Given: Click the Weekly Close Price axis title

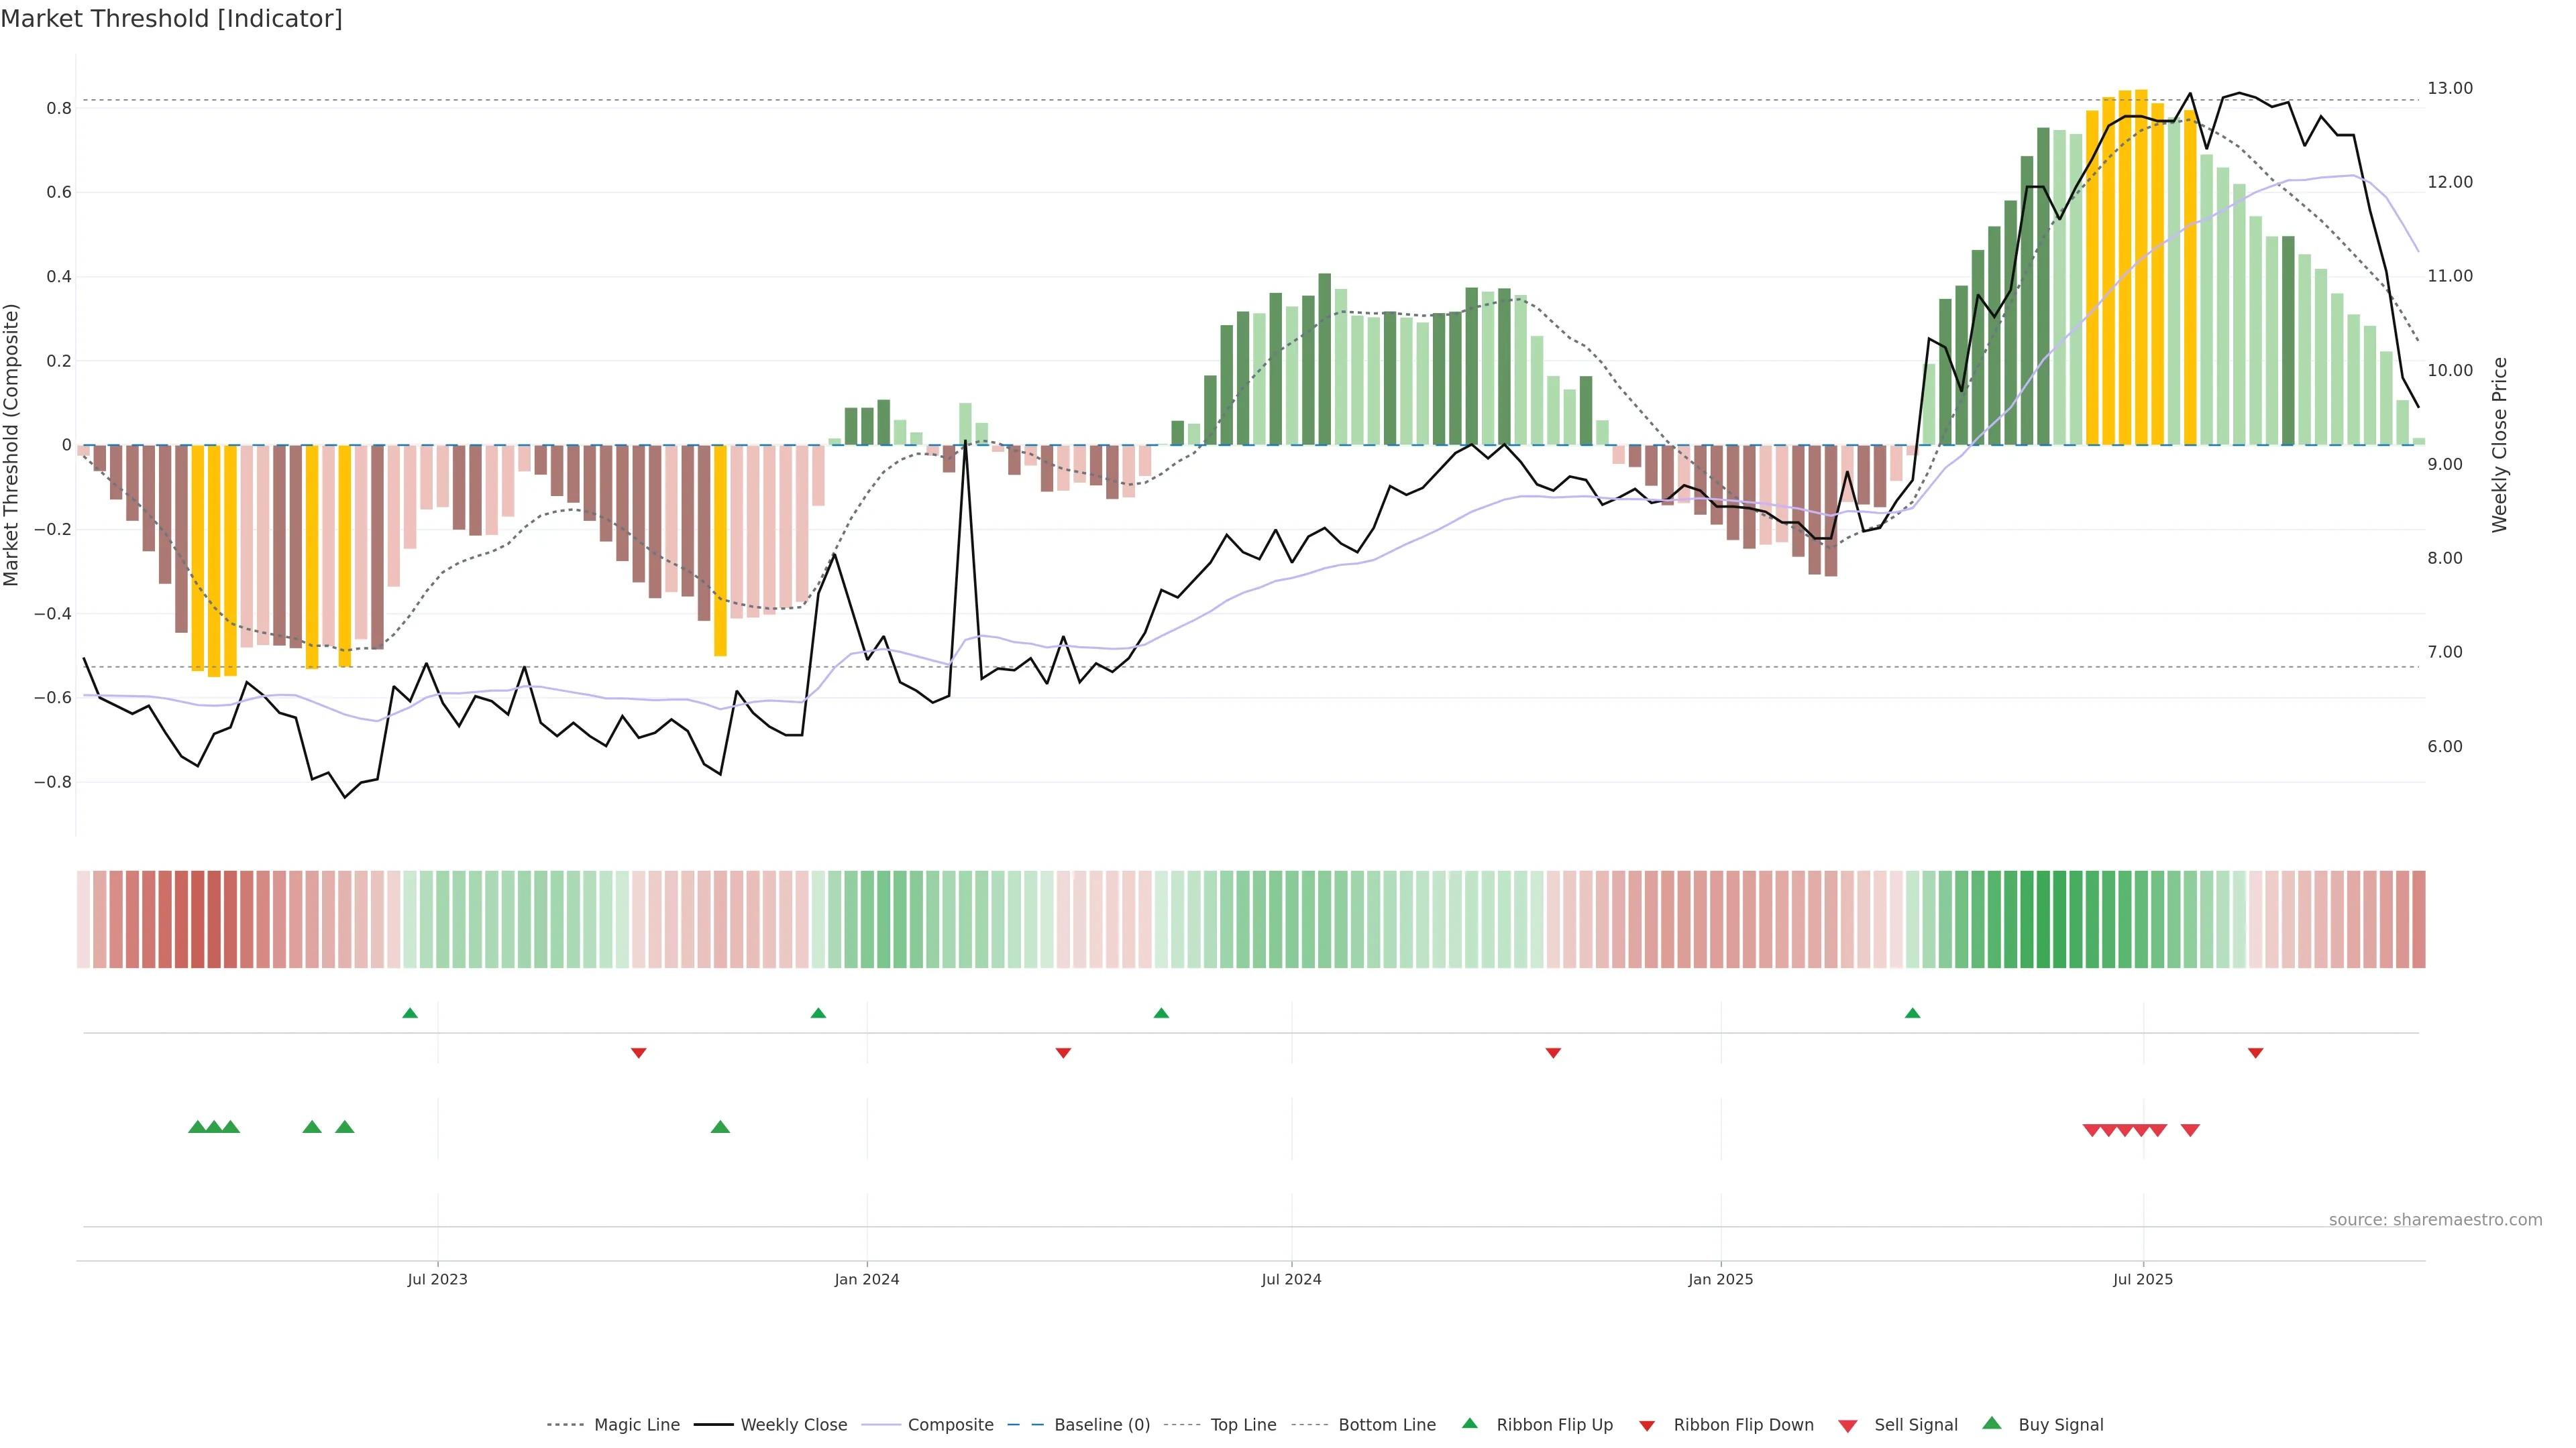Looking at the screenshot, I should pyautogui.click(x=2499, y=444).
